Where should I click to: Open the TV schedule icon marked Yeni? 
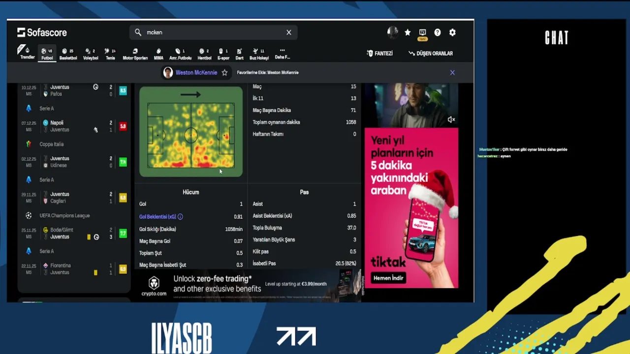tap(422, 34)
